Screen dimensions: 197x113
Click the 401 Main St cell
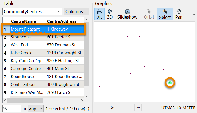click(x=65, y=69)
